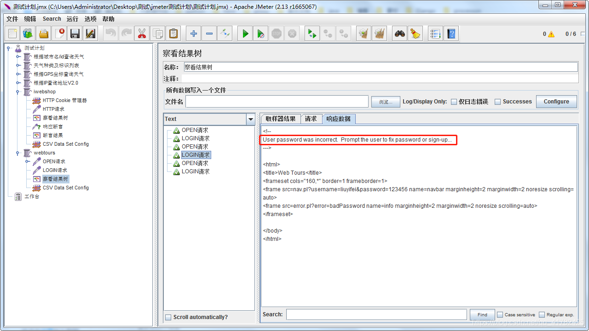Image resolution: width=589 pixels, height=331 pixels.
Task: Expand all nodes with plus icon
Action: (194, 34)
